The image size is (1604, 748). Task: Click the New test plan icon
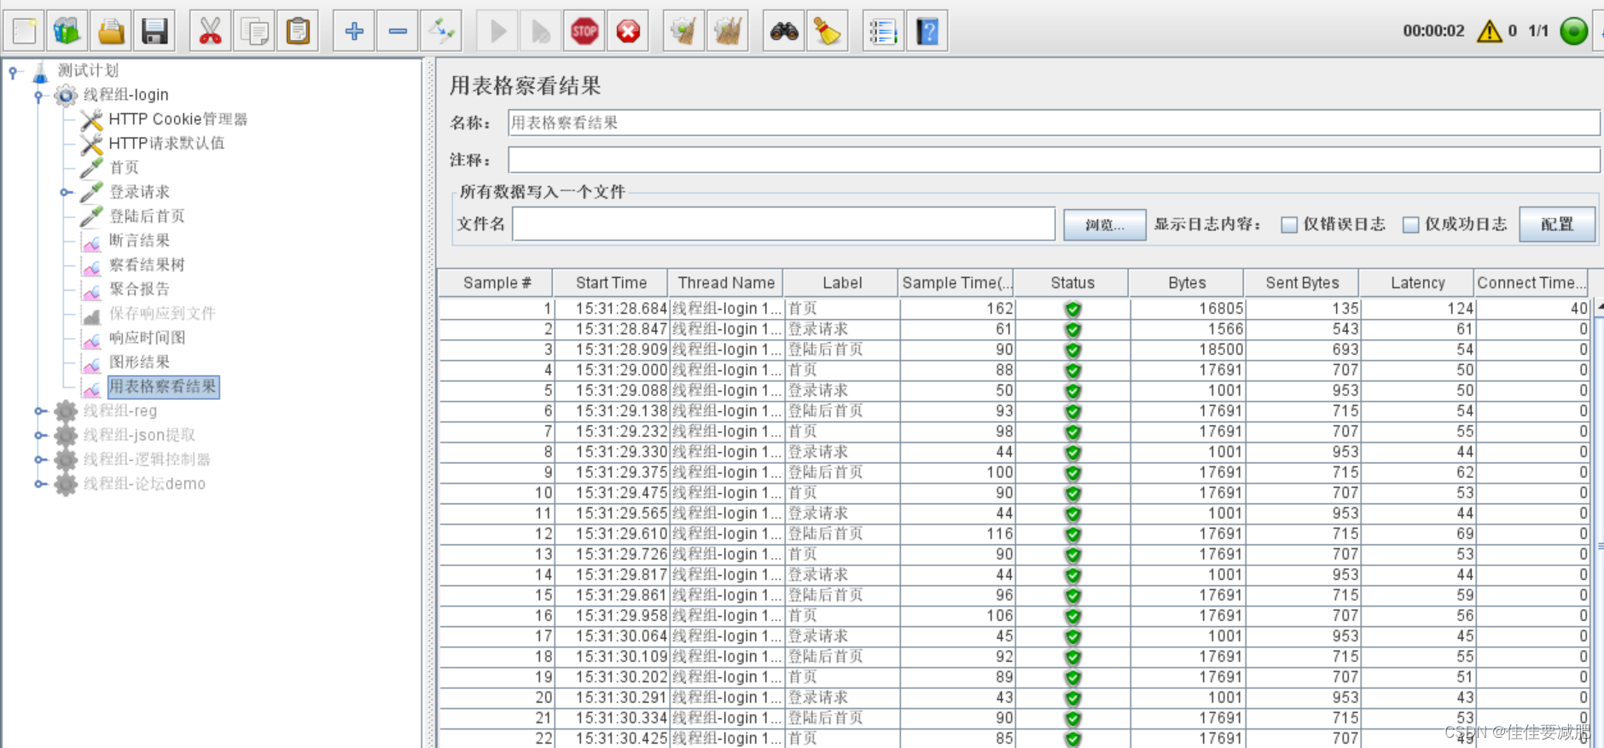point(25,32)
